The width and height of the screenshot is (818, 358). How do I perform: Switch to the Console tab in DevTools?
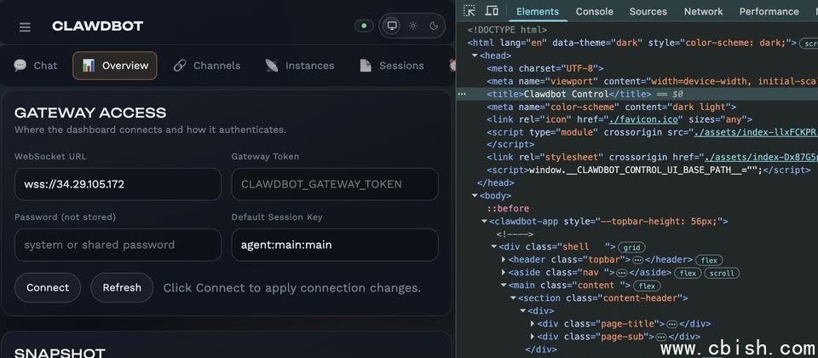click(594, 11)
